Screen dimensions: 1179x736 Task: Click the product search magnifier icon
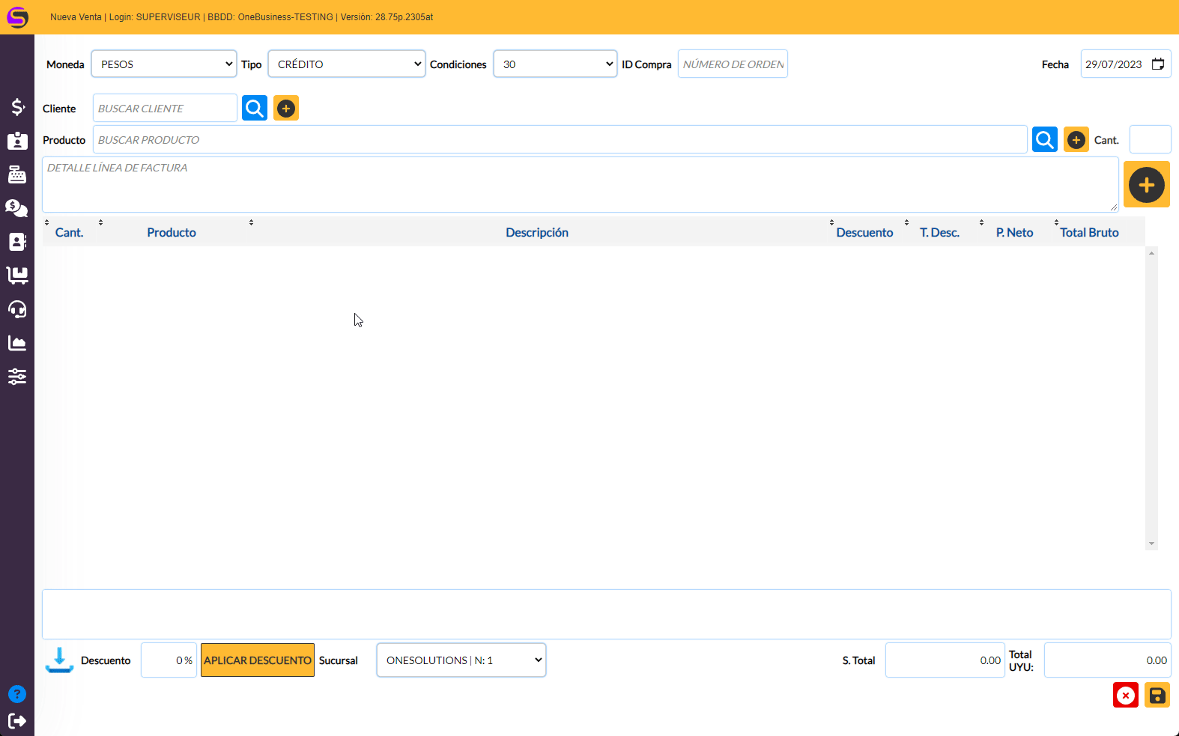[x=1044, y=139]
